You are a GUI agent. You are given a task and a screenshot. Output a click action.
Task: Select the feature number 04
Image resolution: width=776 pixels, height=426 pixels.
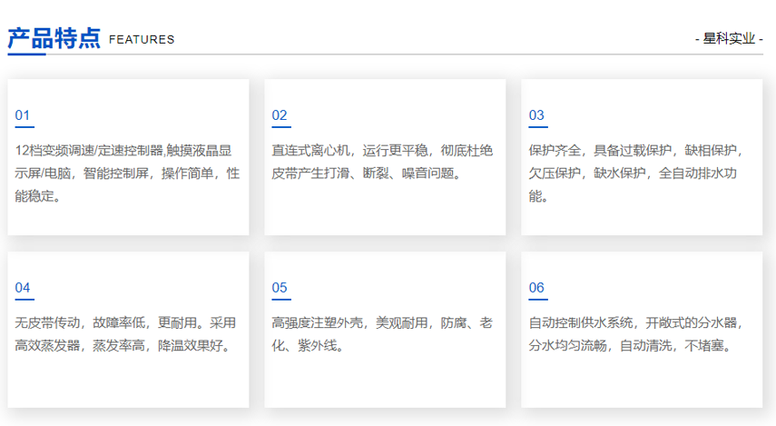click(23, 288)
